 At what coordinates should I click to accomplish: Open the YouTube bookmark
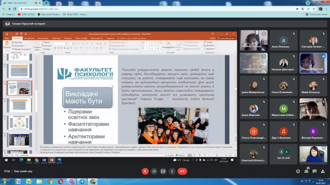26,14
